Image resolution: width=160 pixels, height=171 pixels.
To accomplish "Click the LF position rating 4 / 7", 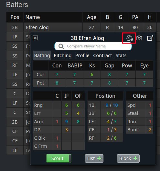I will coord(112,122).
